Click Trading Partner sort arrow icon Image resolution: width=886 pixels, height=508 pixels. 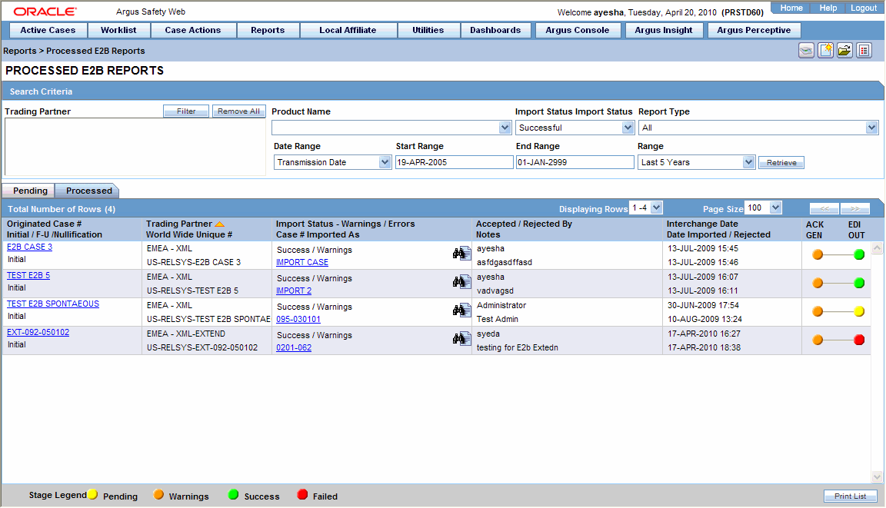[220, 224]
